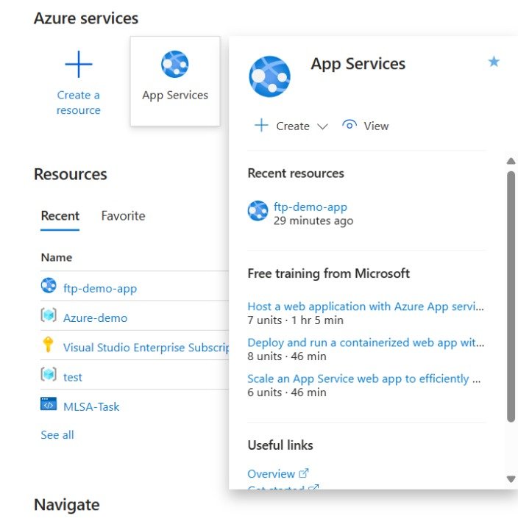Click the key icon for the subscription
The height and width of the screenshot is (524, 518).
pos(48,344)
